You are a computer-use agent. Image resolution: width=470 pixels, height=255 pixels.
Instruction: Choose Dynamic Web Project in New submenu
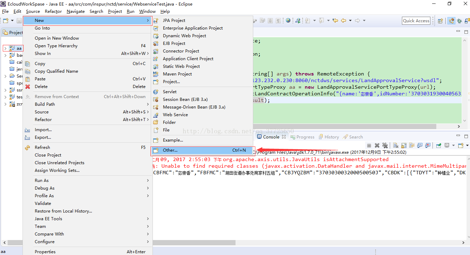pyautogui.click(x=202, y=35)
